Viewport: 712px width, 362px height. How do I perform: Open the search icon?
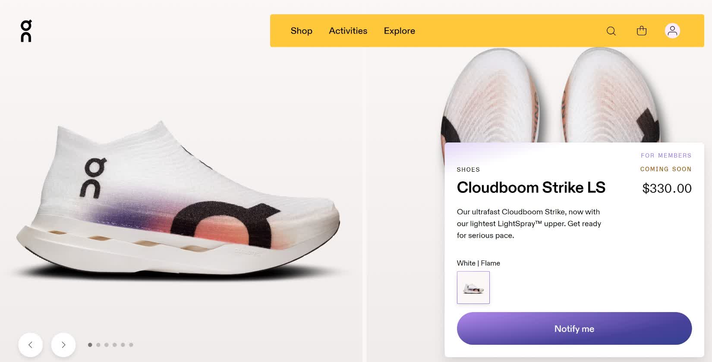tap(611, 31)
